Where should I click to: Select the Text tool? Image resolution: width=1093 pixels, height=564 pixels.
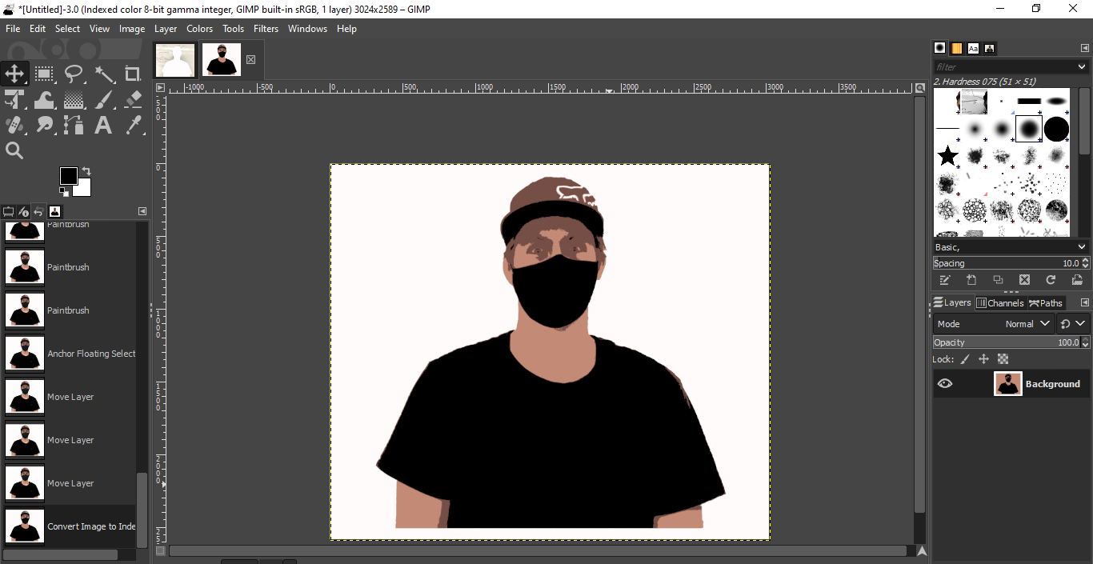click(103, 125)
